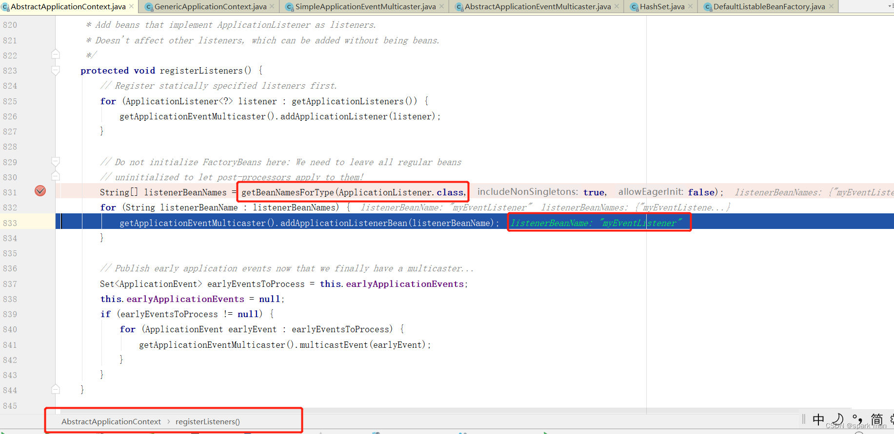Place cursor on 'registerListeners' method name
The height and width of the screenshot is (434, 894).
tap(201, 71)
